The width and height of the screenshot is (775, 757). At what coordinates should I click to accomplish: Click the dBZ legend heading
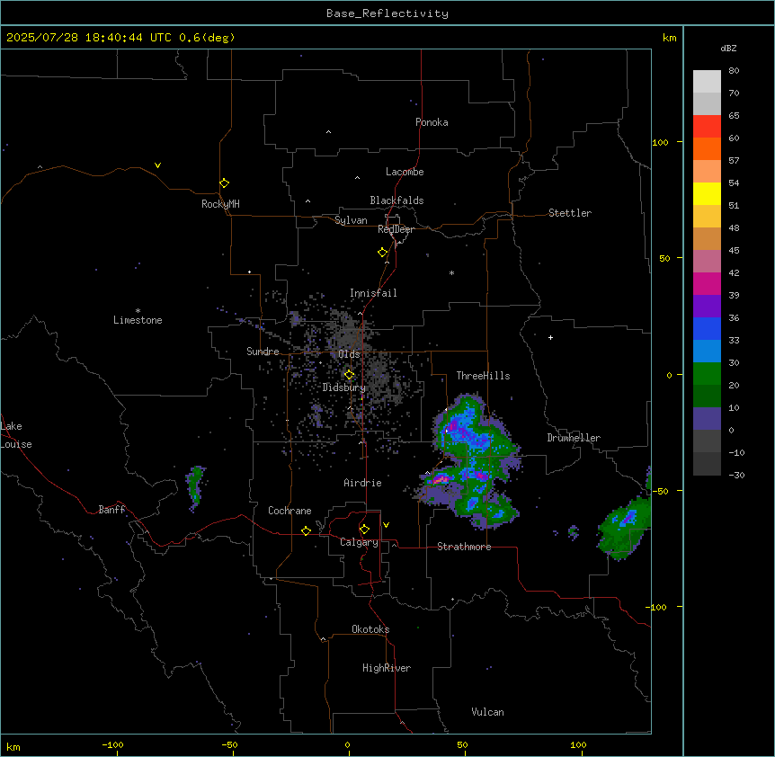click(x=728, y=49)
